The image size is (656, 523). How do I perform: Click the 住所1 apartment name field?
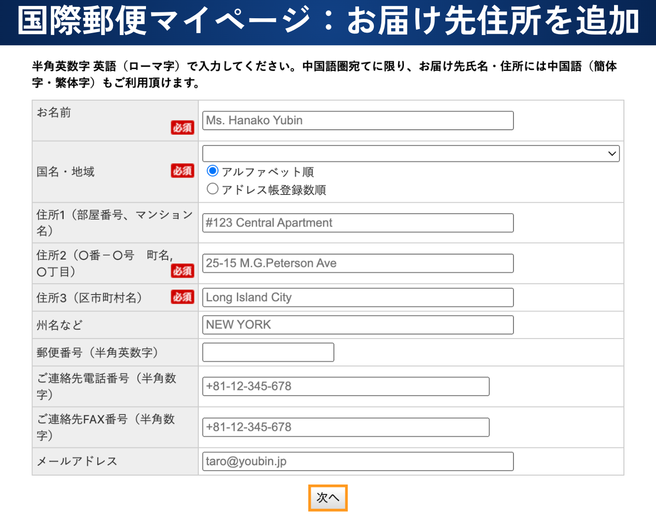[358, 223]
